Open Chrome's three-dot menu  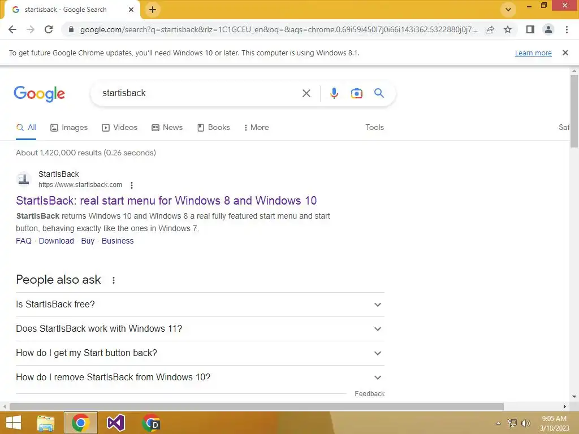click(567, 29)
